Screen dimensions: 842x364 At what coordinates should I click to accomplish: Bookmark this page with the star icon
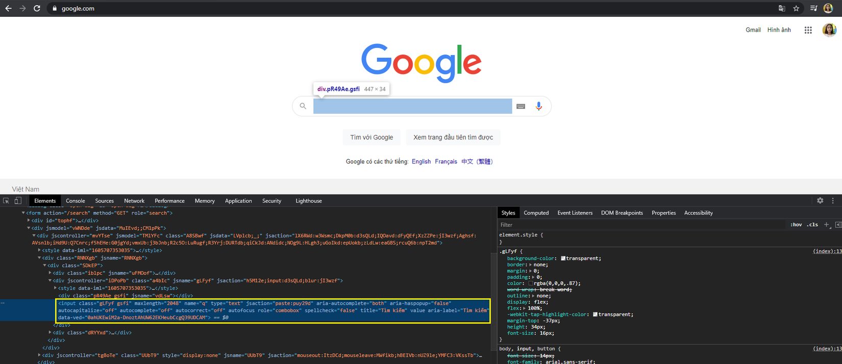pyautogui.click(x=796, y=8)
